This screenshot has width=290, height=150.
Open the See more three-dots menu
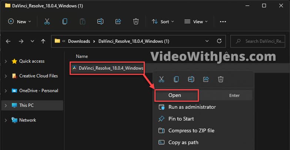click(x=223, y=22)
